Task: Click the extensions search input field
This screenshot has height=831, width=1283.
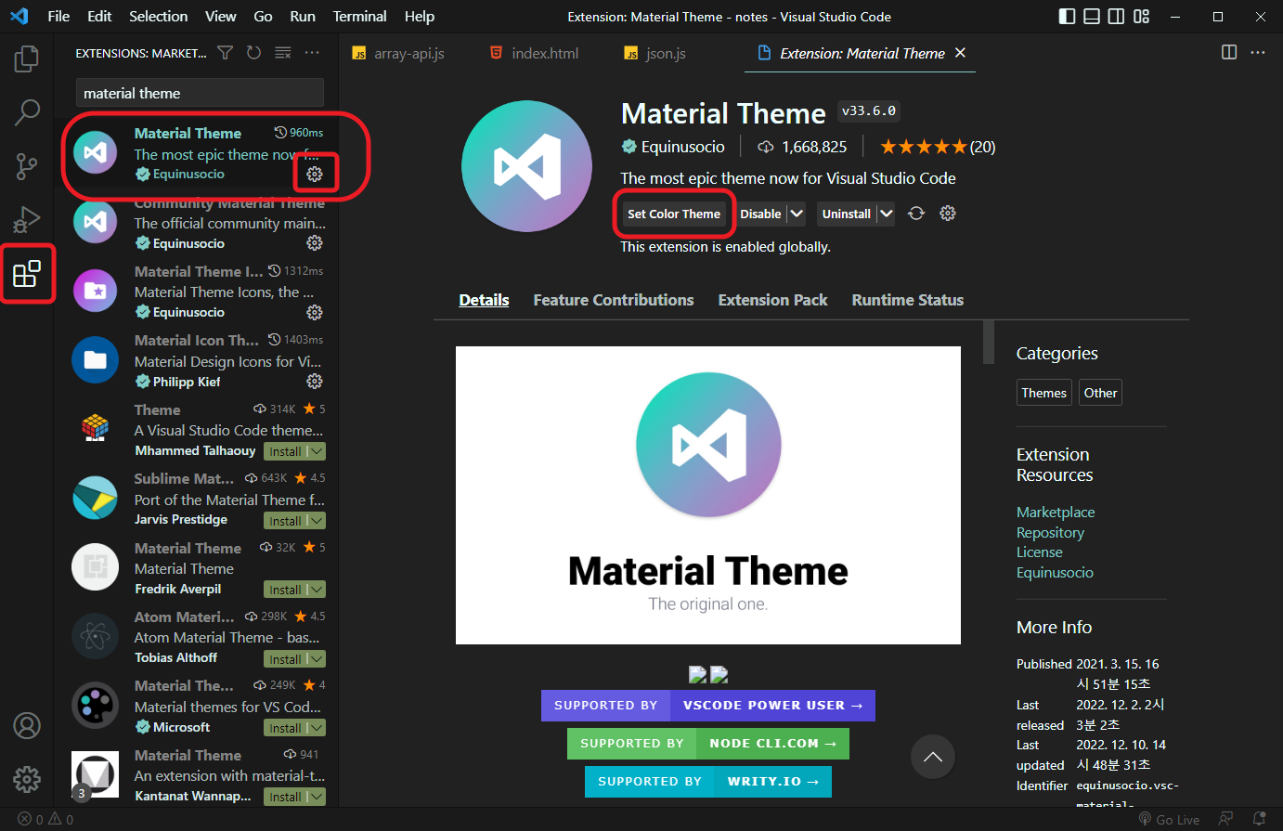Action: (x=200, y=93)
